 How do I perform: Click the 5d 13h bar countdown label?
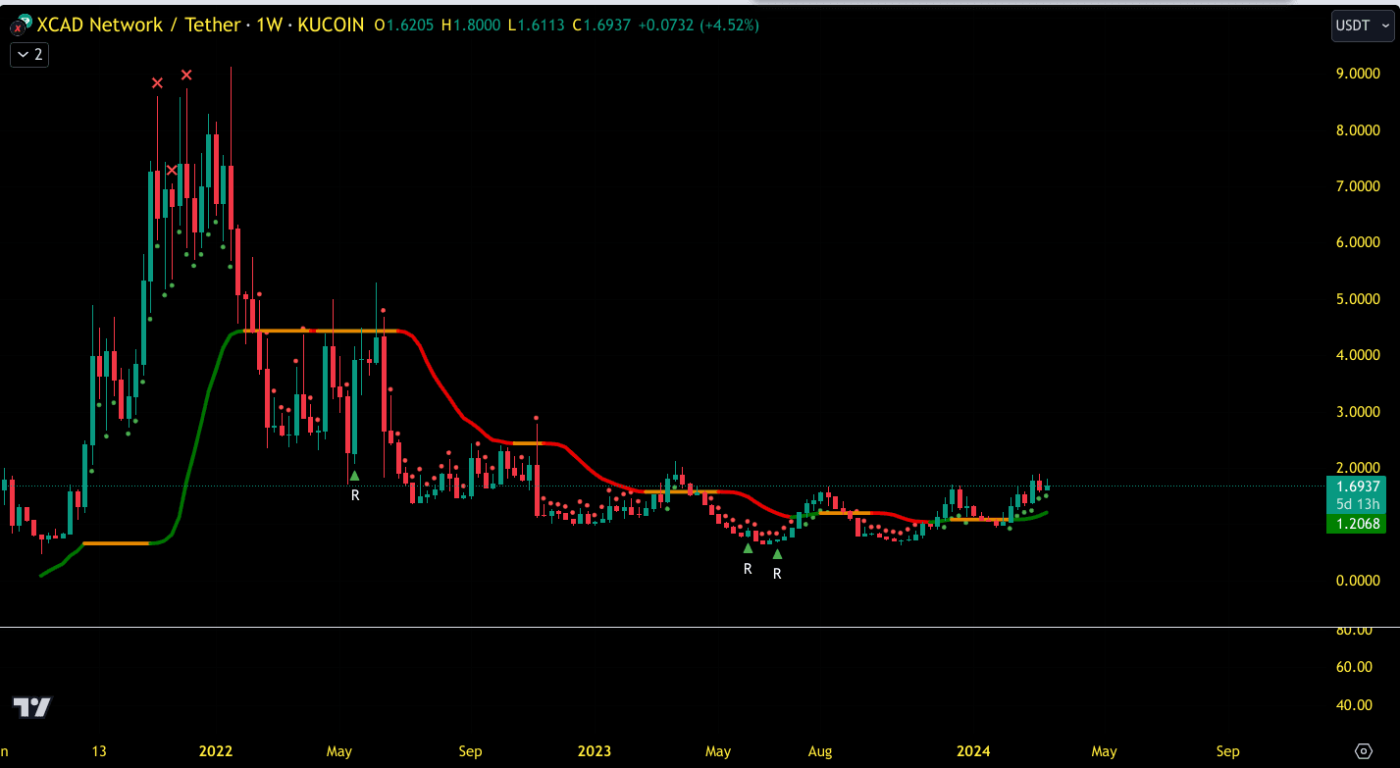coord(1359,504)
